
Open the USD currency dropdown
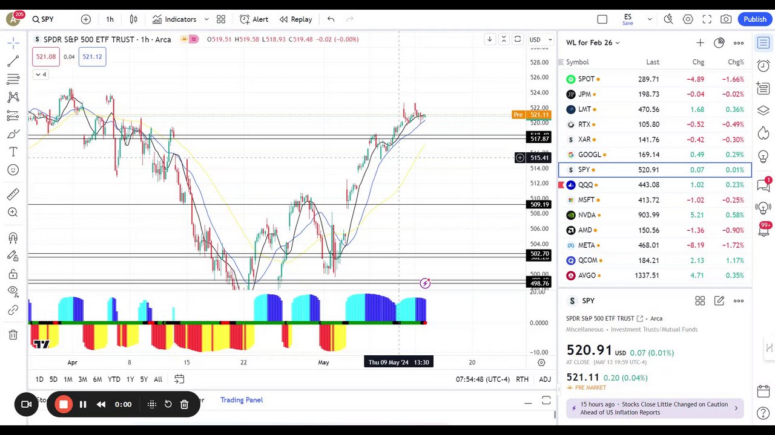pos(541,40)
